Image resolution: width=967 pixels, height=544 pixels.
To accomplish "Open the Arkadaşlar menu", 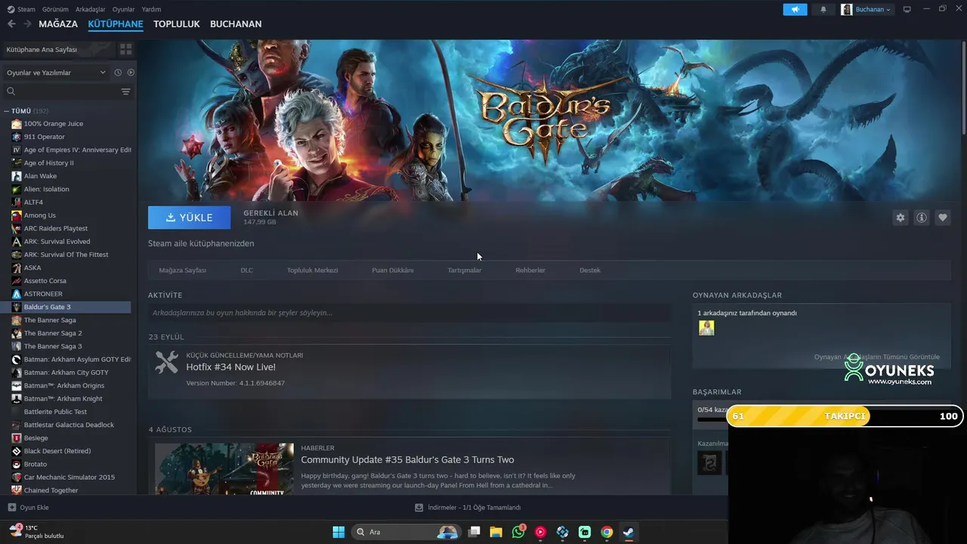I will (91, 9).
